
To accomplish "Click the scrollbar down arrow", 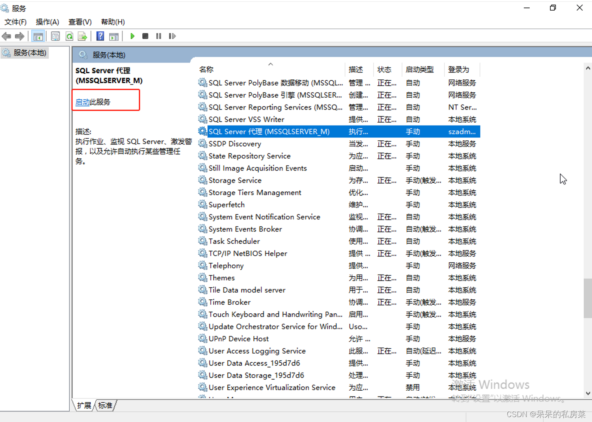I will (x=588, y=393).
